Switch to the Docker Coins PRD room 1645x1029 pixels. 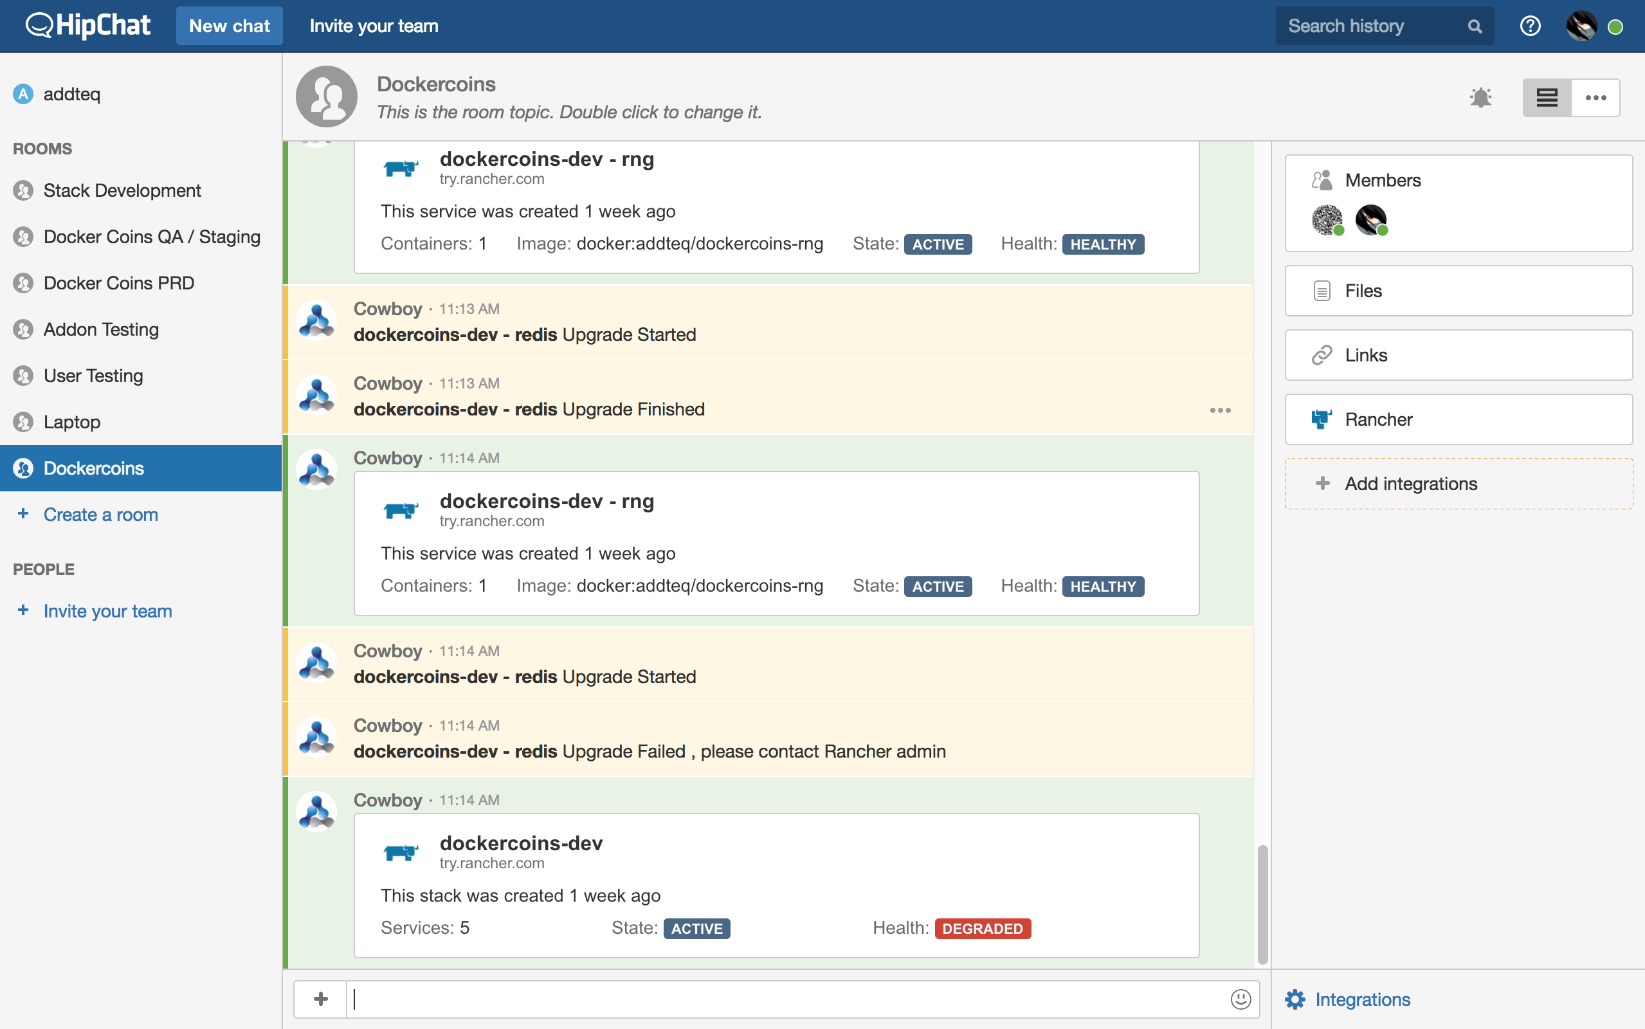point(118,283)
